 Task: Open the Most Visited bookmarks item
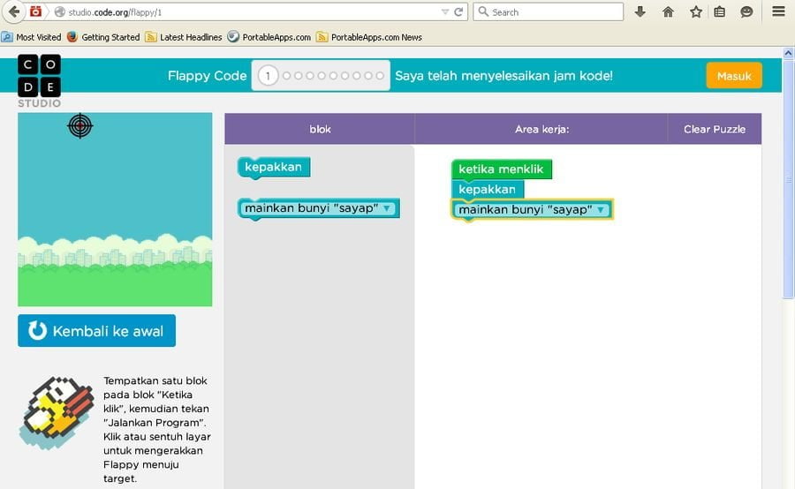pos(32,37)
